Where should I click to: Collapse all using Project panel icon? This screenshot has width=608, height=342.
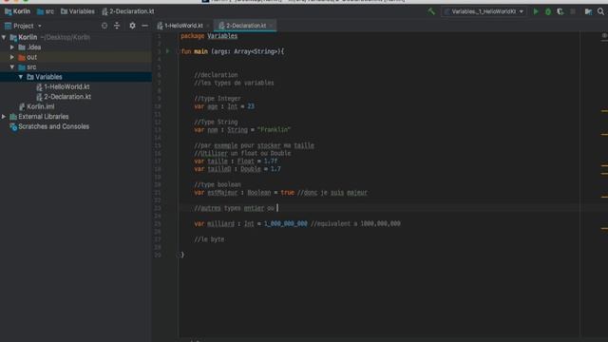point(117,26)
